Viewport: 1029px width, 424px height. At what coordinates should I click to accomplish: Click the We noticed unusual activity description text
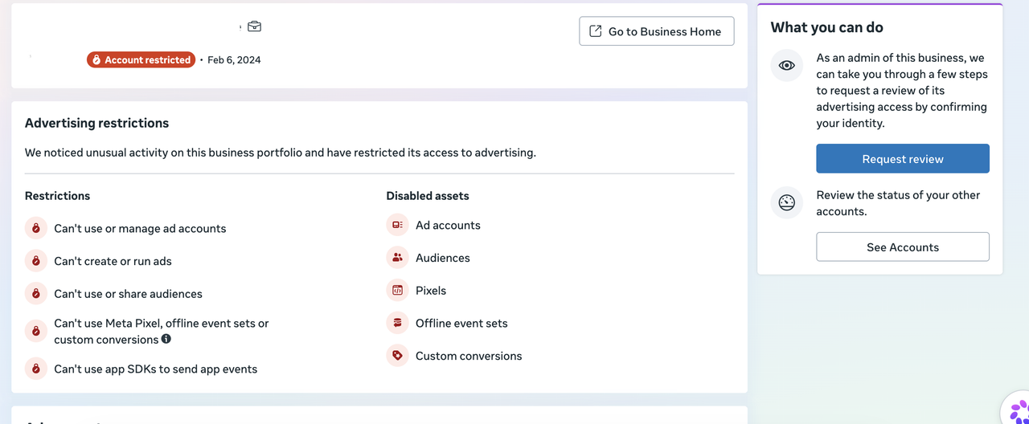(x=281, y=153)
